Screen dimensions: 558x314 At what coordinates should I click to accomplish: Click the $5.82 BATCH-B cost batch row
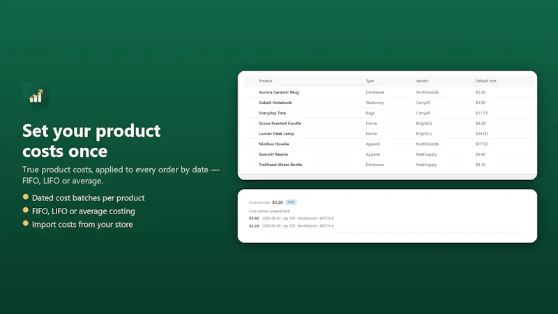291,218
